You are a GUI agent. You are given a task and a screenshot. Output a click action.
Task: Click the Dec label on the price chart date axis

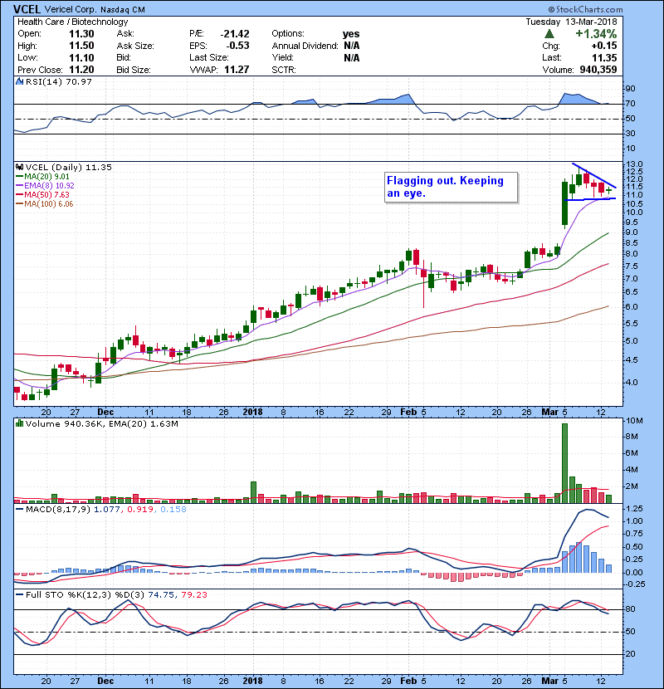pyautogui.click(x=105, y=413)
